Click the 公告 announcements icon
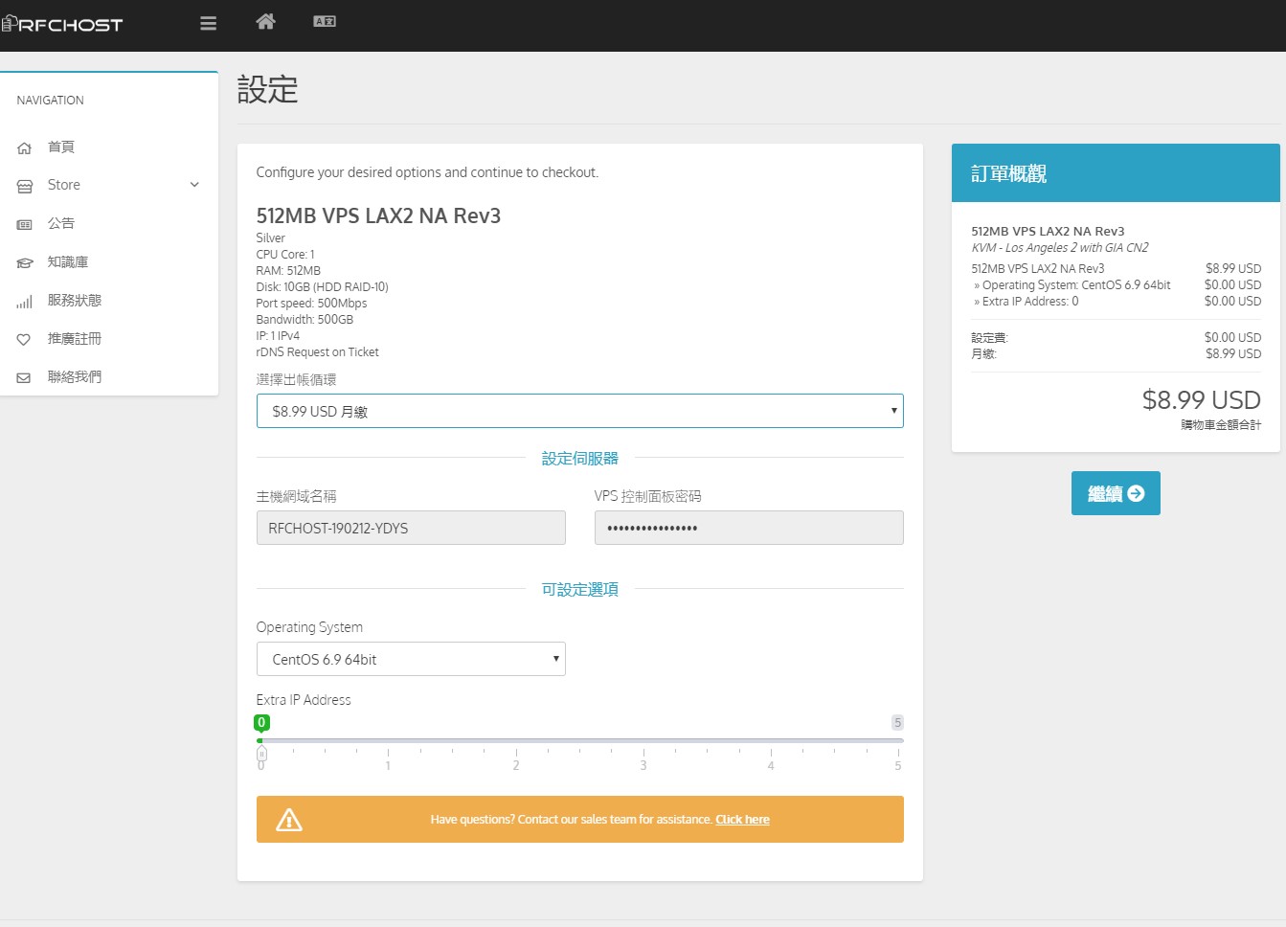 click(25, 224)
